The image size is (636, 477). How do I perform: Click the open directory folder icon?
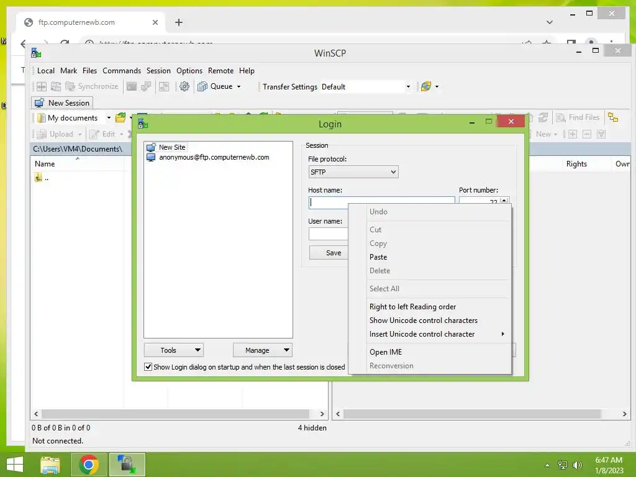point(120,118)
